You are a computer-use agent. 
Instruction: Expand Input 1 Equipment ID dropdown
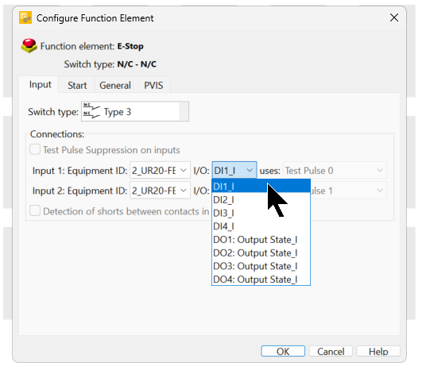pos(160,171)
